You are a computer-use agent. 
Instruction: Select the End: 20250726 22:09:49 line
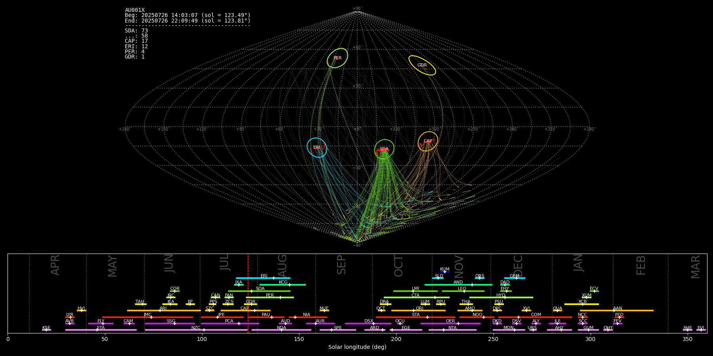click(188, 21)
